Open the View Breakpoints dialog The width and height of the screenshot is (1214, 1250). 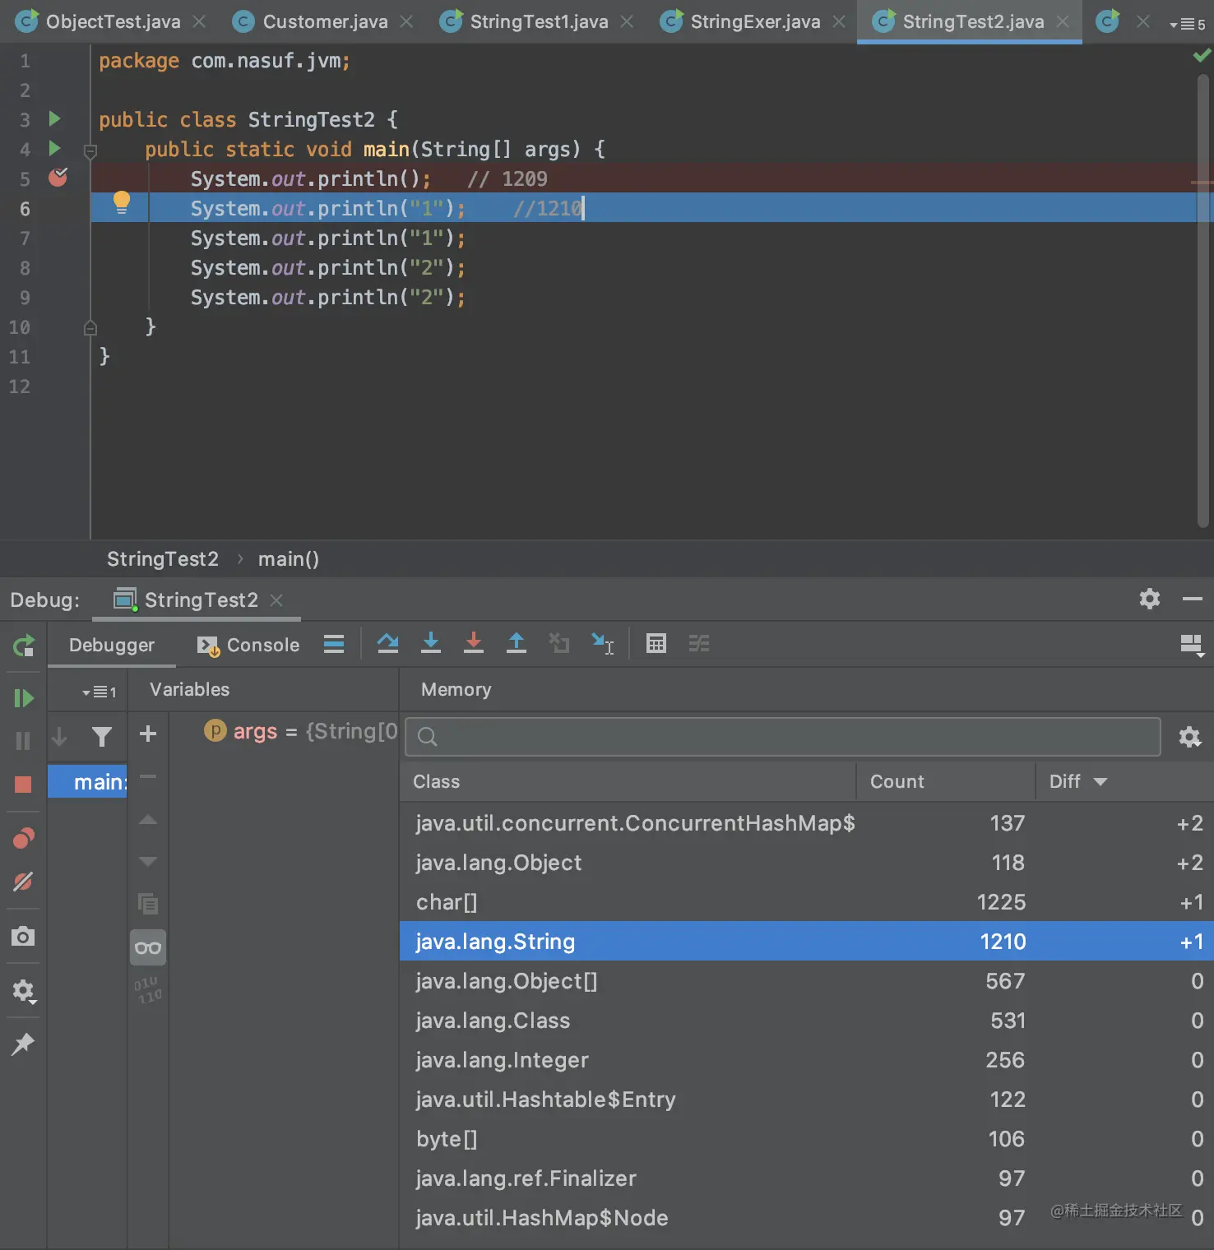click(24, 838)
